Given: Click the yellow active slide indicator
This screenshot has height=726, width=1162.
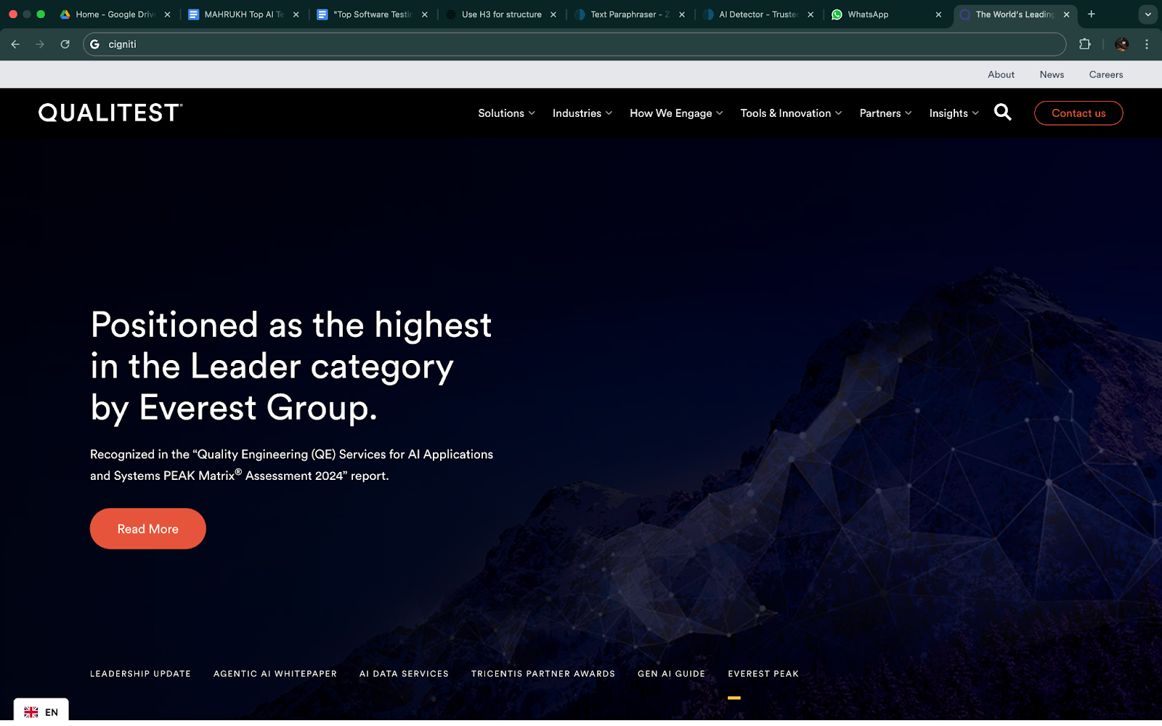Looking at the screenshot, I should tap(734, 698).
